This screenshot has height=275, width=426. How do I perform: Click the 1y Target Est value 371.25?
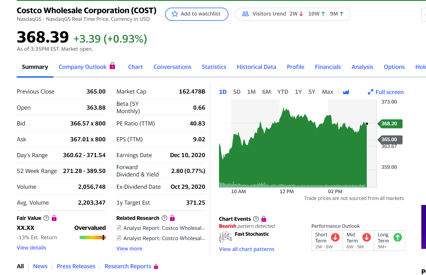tap(196, 203)
